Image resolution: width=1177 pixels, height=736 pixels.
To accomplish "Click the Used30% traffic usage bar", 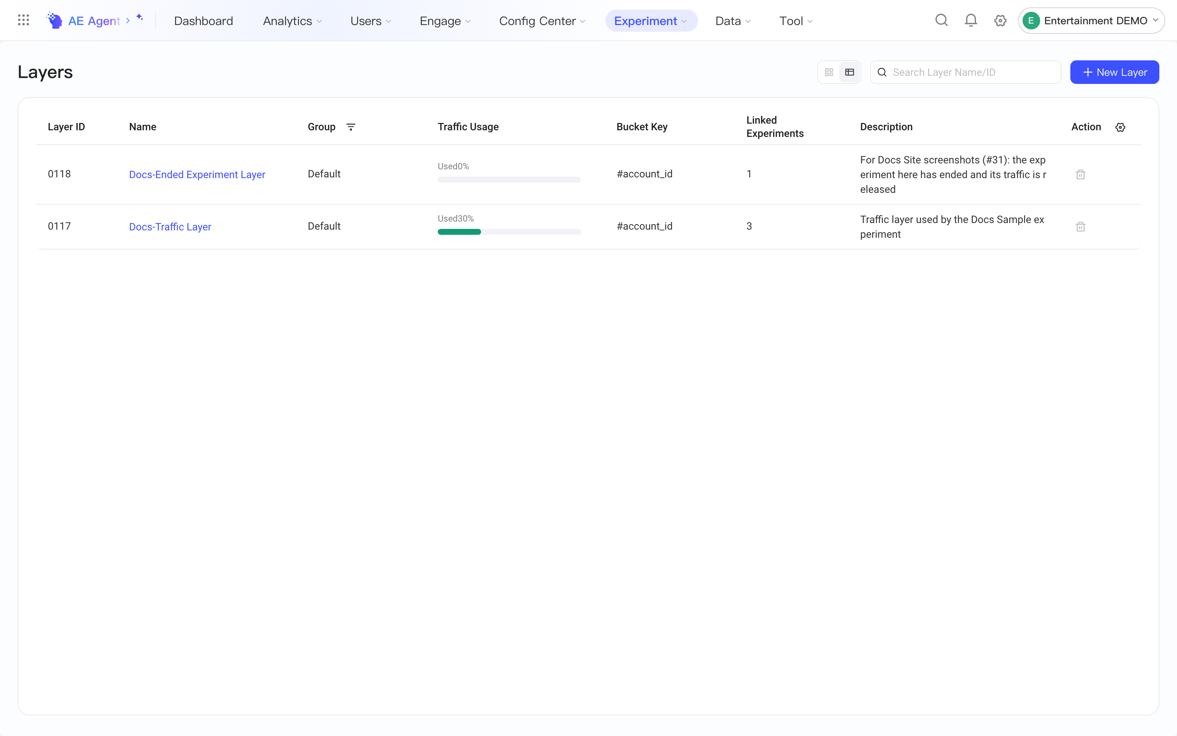I will [x=509, y=232].
